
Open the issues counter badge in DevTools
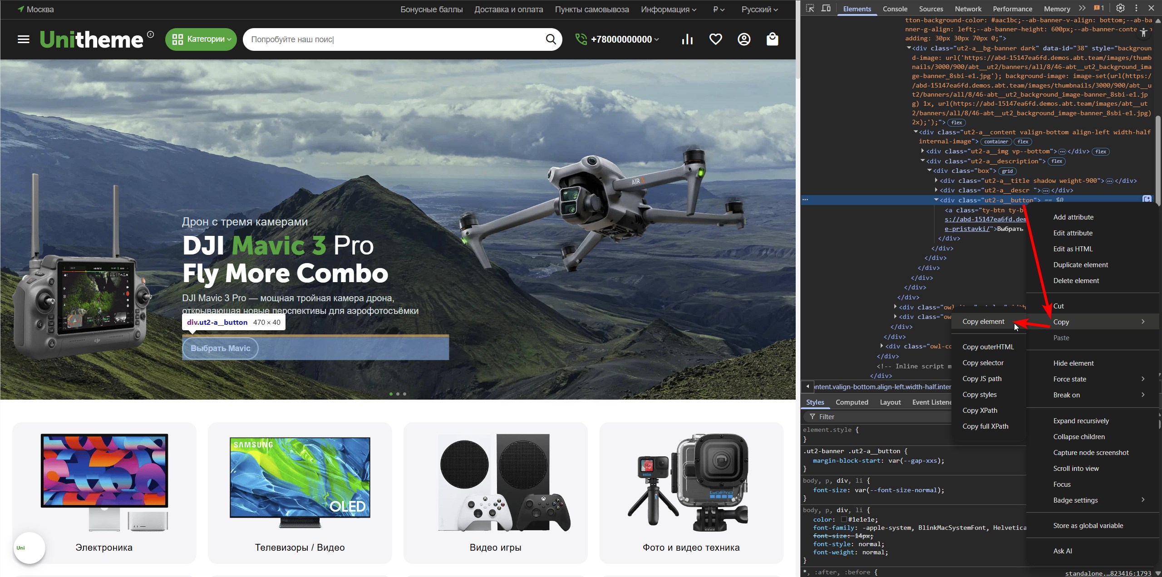(1098, 8)
